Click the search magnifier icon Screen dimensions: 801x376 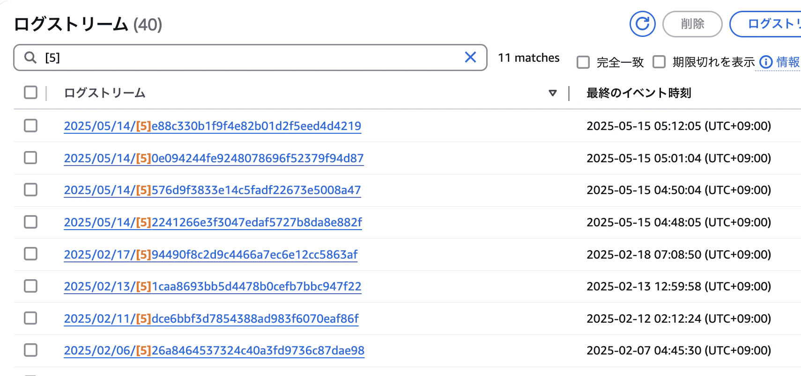tap(30, 58)
